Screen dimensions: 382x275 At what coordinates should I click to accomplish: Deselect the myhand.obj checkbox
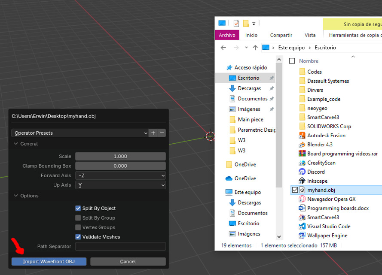tap(295, 190)
